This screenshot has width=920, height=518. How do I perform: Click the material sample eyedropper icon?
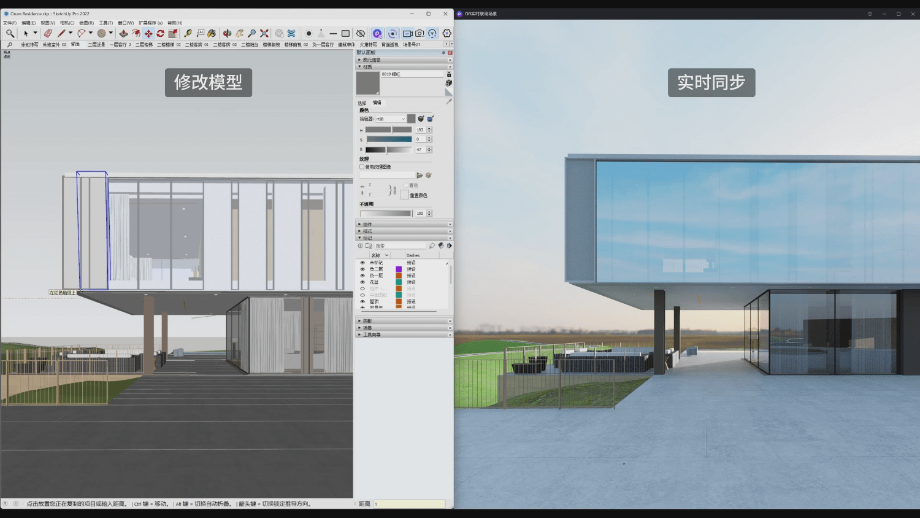[449, 102]
